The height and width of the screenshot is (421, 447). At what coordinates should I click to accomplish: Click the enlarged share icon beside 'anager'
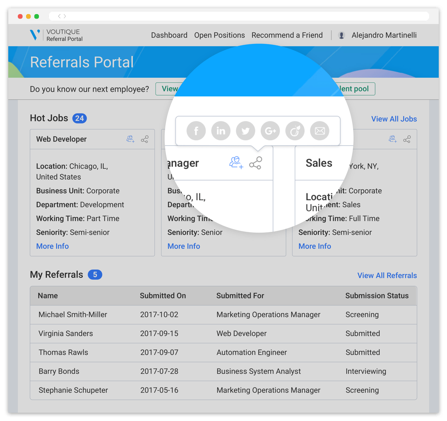pyautogui.click(x=255, y=163)
